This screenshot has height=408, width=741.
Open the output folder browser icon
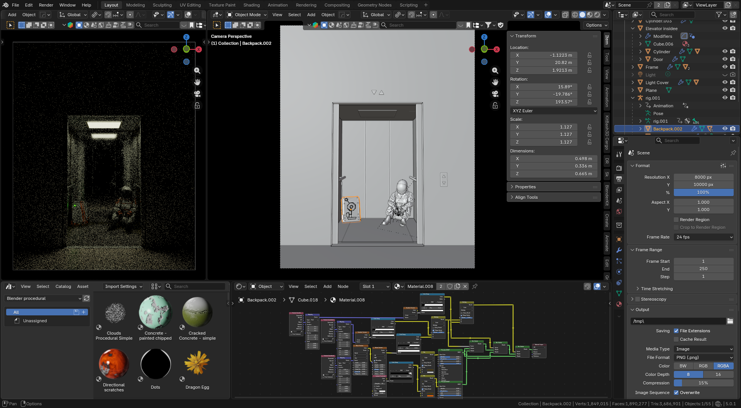[730, 321]
